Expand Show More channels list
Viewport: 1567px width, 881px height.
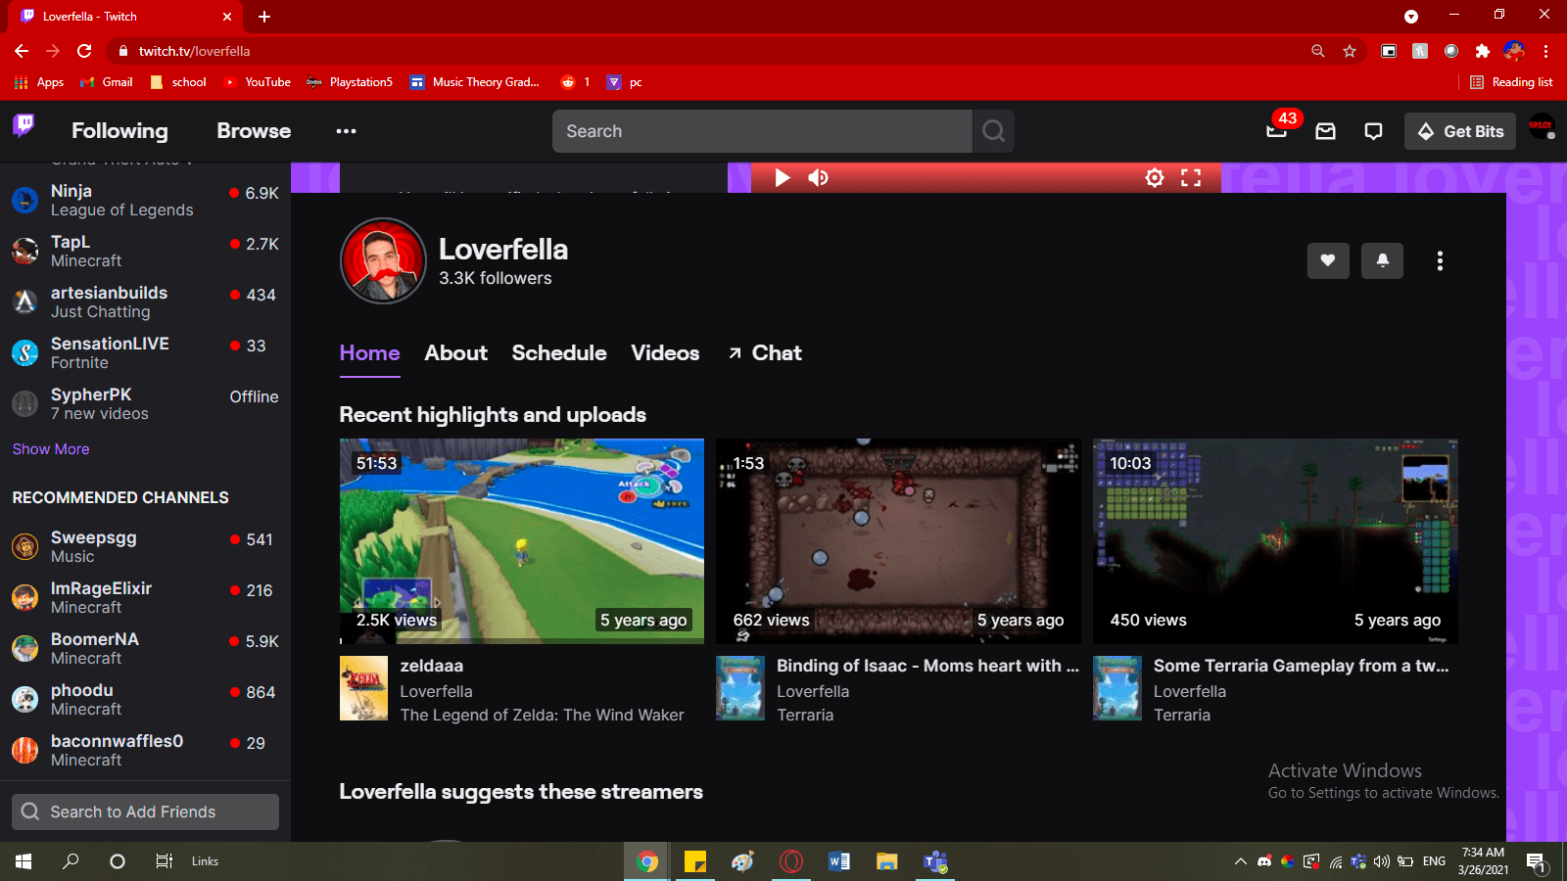click(x=50, y=448)
